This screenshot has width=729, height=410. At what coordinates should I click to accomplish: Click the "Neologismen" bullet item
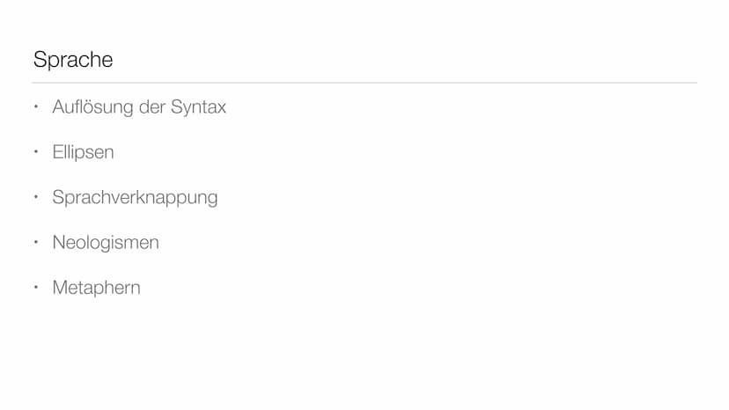coord(106,243)
